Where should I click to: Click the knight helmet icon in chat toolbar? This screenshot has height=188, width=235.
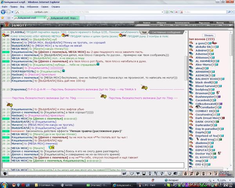175,174
